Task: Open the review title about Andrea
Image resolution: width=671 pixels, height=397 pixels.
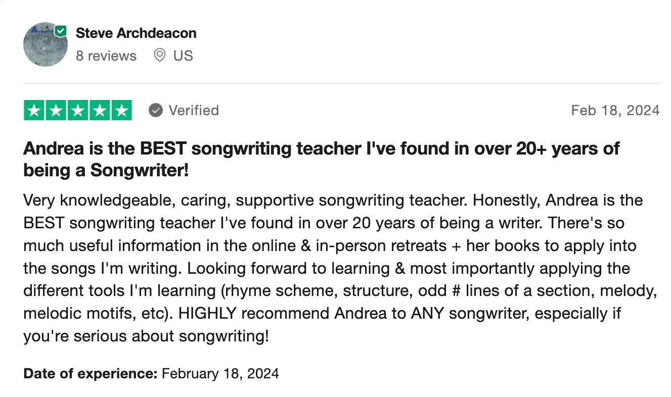Action: (x=322, y=159)
